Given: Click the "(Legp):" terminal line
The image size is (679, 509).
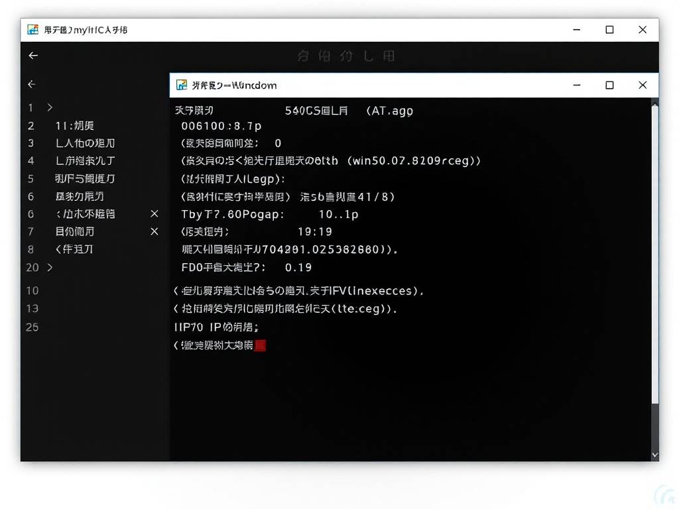Looking at the screenshot, I should 233,179.
